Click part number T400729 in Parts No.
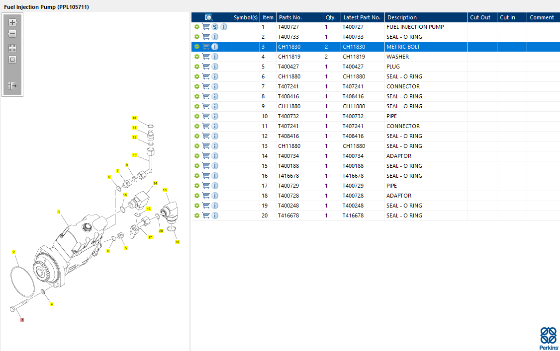 (288, 186)
